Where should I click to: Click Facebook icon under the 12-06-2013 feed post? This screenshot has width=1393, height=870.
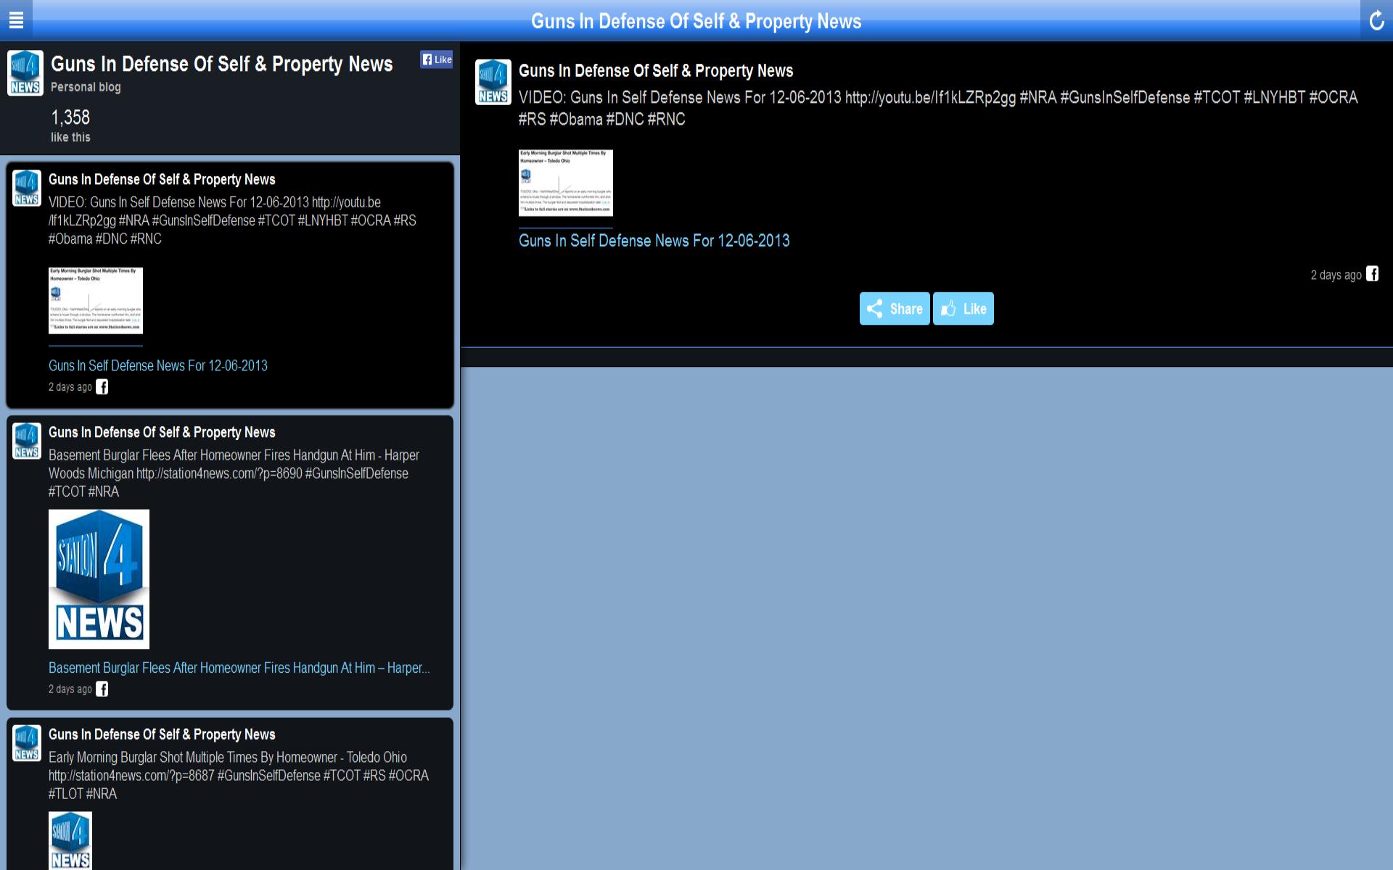pyautogui.click(x=102, y=387)
